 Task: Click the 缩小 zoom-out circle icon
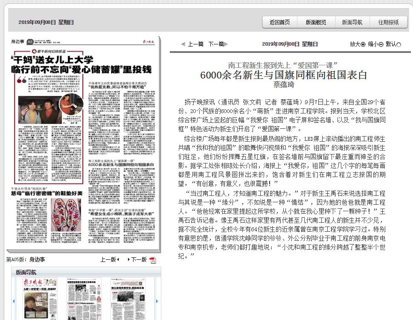tap(381, 44)
